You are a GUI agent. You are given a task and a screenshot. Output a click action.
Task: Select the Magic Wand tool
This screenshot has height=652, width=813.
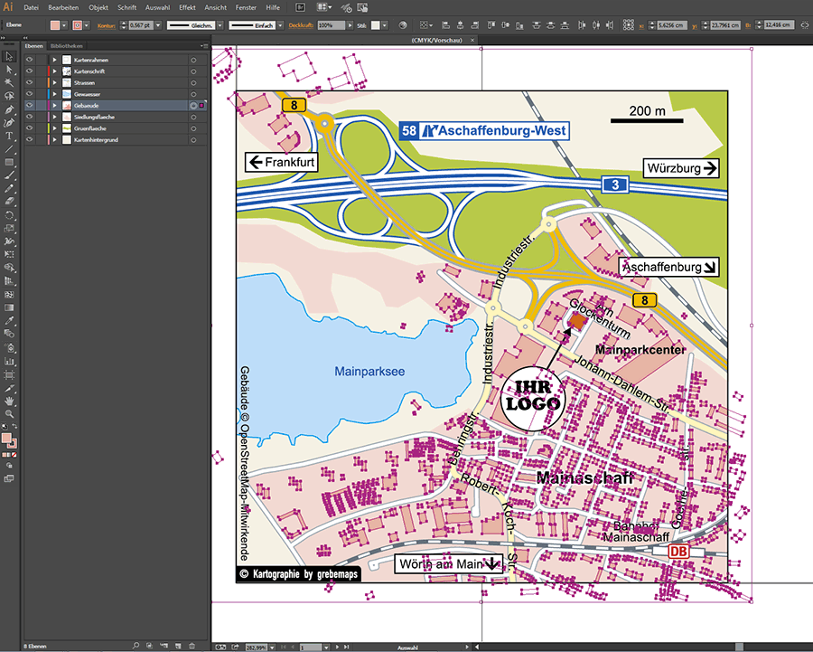(9, 82)
